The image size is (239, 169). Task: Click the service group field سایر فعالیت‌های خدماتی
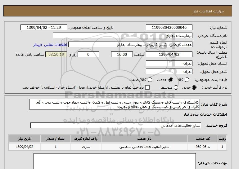(x=116, y=125)
